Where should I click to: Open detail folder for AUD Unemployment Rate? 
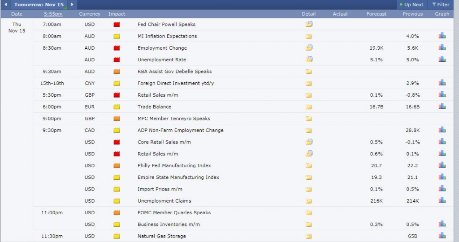309,59
